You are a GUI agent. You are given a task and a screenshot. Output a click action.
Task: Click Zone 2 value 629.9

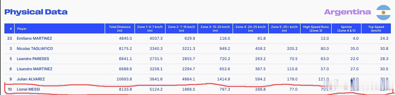[190, 38]
